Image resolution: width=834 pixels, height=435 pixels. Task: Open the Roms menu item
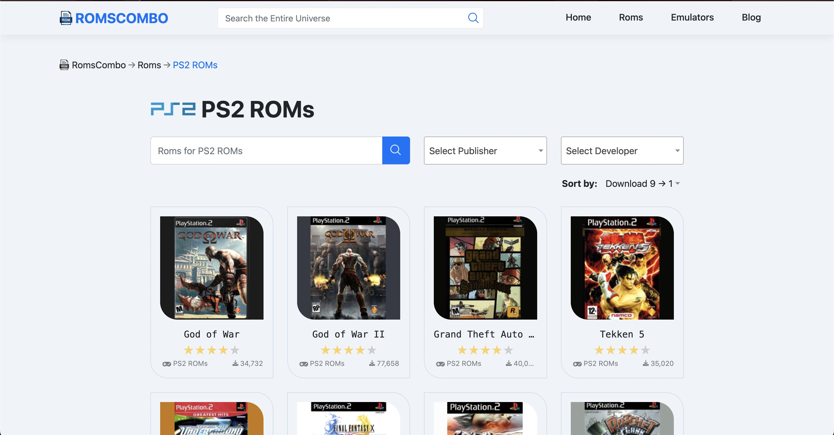631,17
